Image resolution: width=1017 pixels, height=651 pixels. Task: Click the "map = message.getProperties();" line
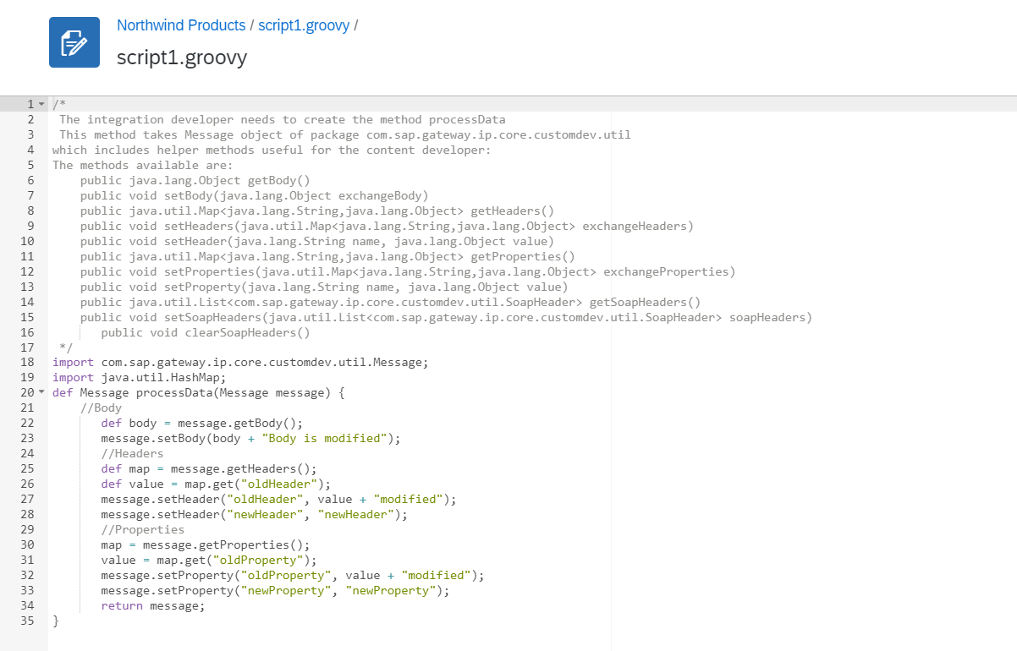(x=205, y=545)
